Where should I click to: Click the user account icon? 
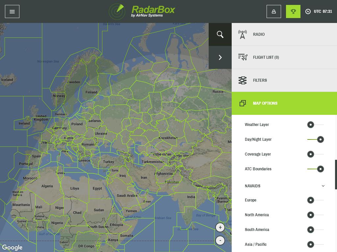(x=273, y=11)
